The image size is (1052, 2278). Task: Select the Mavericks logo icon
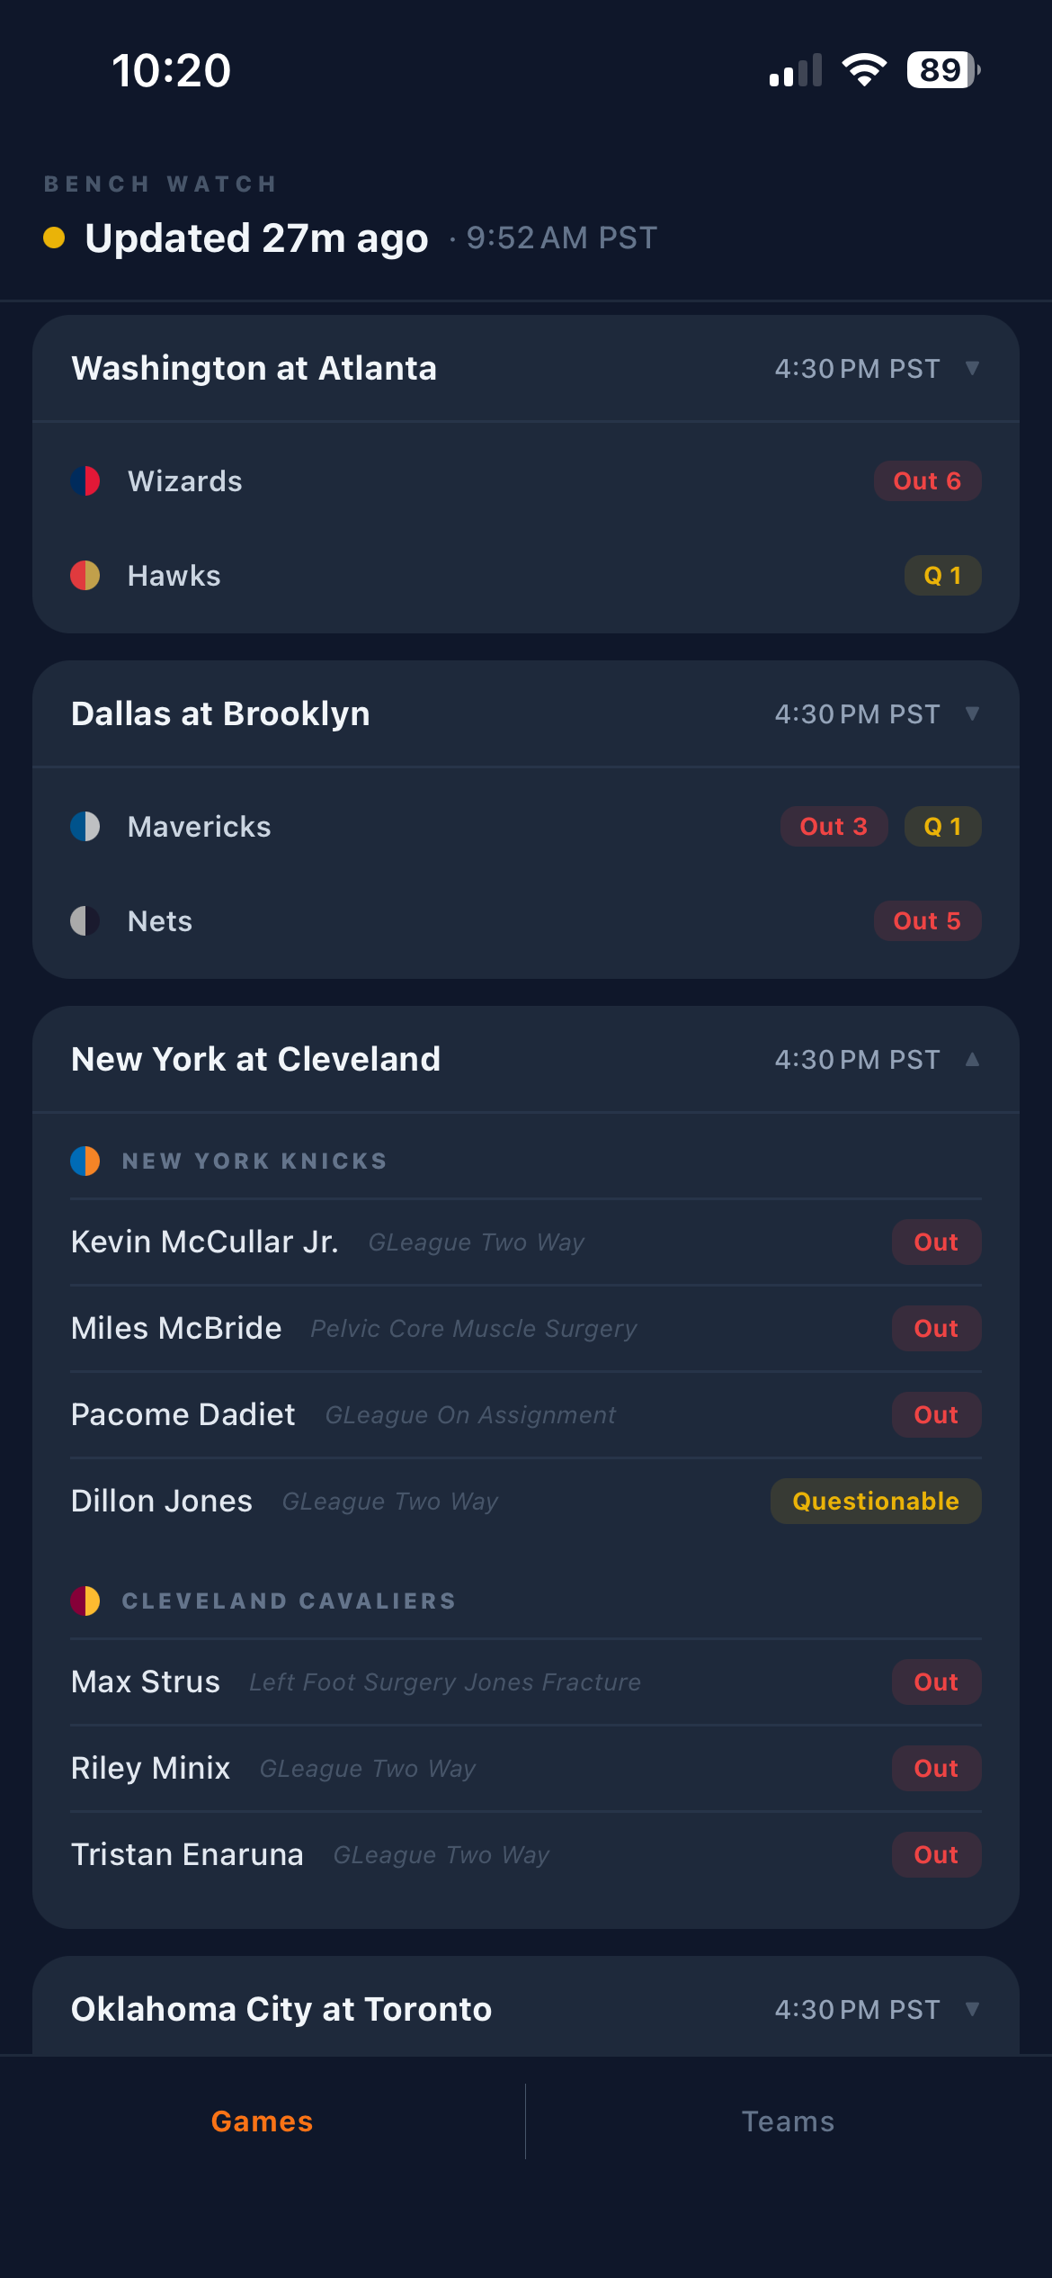coord(85,826)
